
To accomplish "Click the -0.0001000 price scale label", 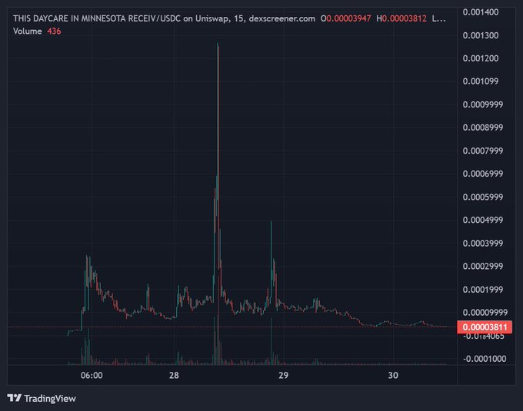I will 485,359.
